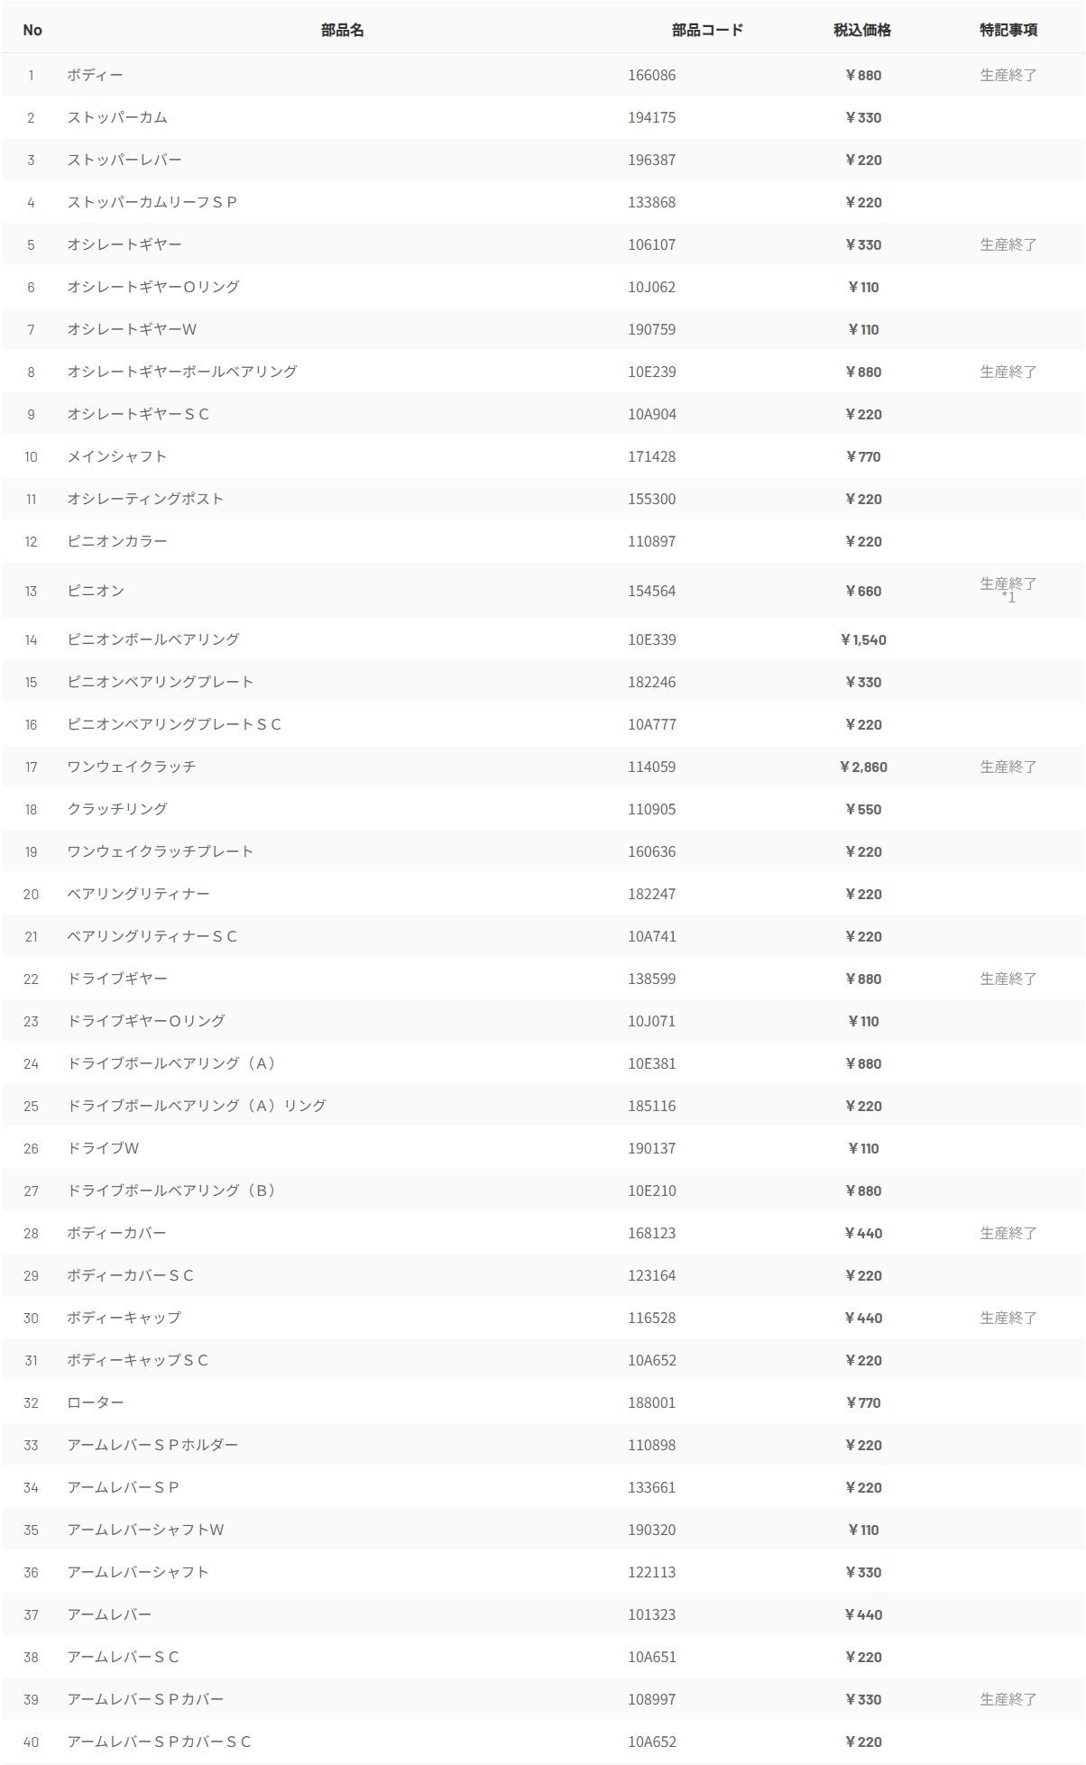Click the オシレートギヤーＷ part name

point(131,329)
